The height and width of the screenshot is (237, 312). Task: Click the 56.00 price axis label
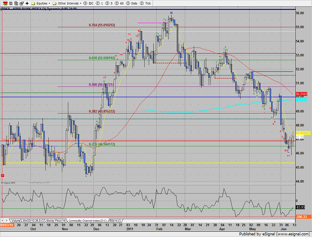tap(300, 13)
